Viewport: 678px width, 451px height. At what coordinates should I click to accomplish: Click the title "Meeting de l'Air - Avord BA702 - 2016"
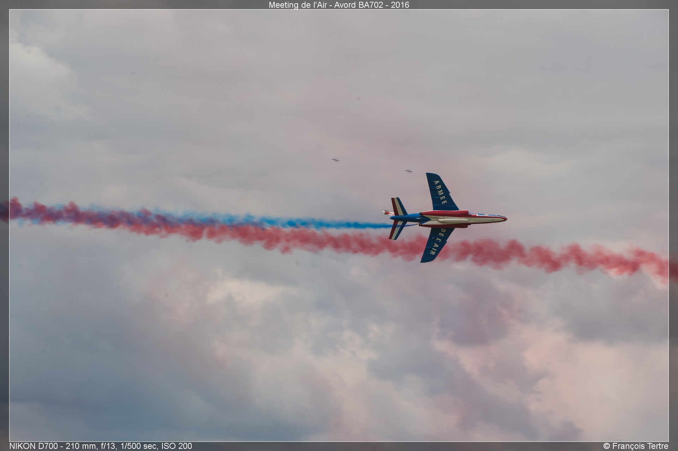pyautogui.click(x=339, y=5)
